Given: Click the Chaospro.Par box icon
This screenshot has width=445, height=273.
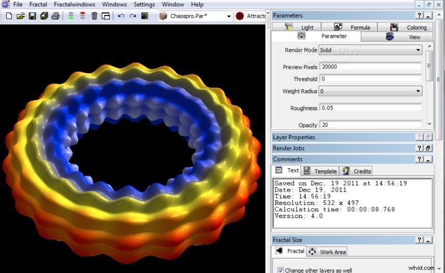Looking at the screenshot, I should [x=163, y=16].
